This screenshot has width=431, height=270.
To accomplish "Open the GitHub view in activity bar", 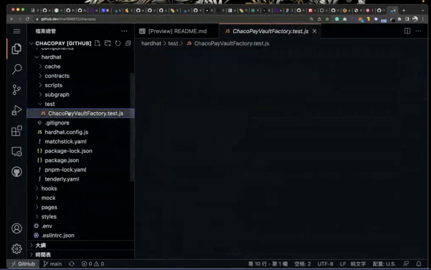I will pos(17,172).
